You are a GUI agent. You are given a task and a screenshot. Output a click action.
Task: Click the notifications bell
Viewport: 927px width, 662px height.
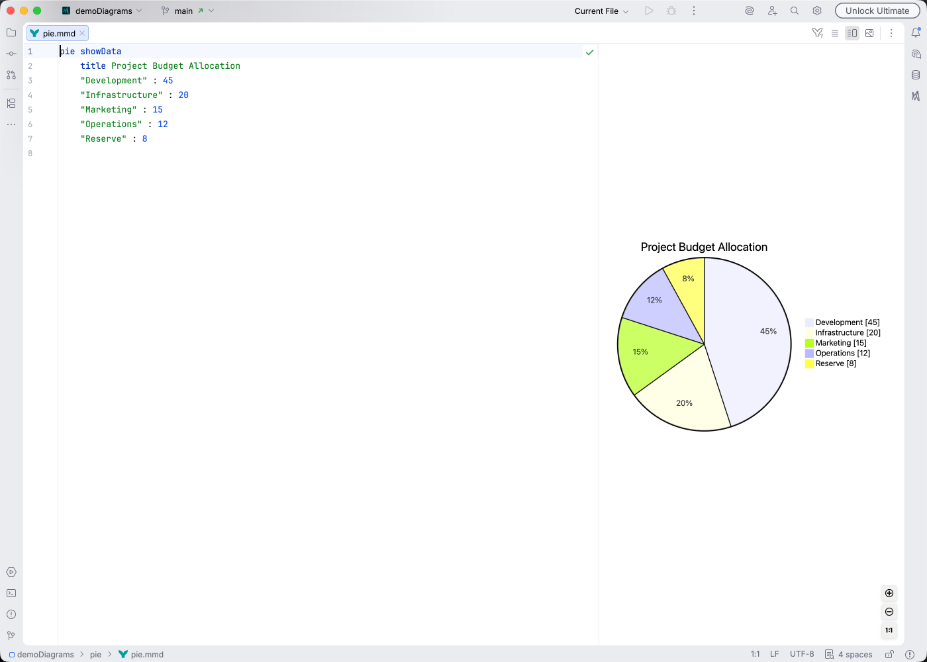point(916,32)
